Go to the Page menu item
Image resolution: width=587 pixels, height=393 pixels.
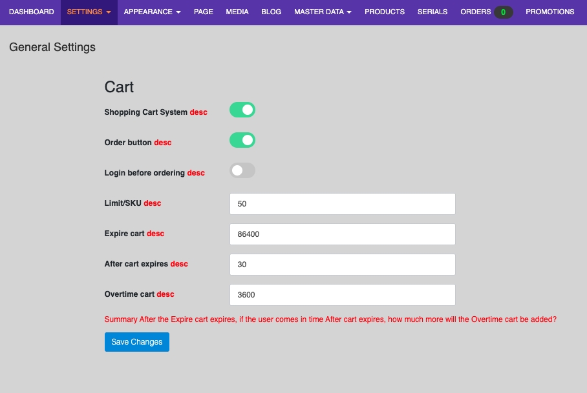coord(204,12)
